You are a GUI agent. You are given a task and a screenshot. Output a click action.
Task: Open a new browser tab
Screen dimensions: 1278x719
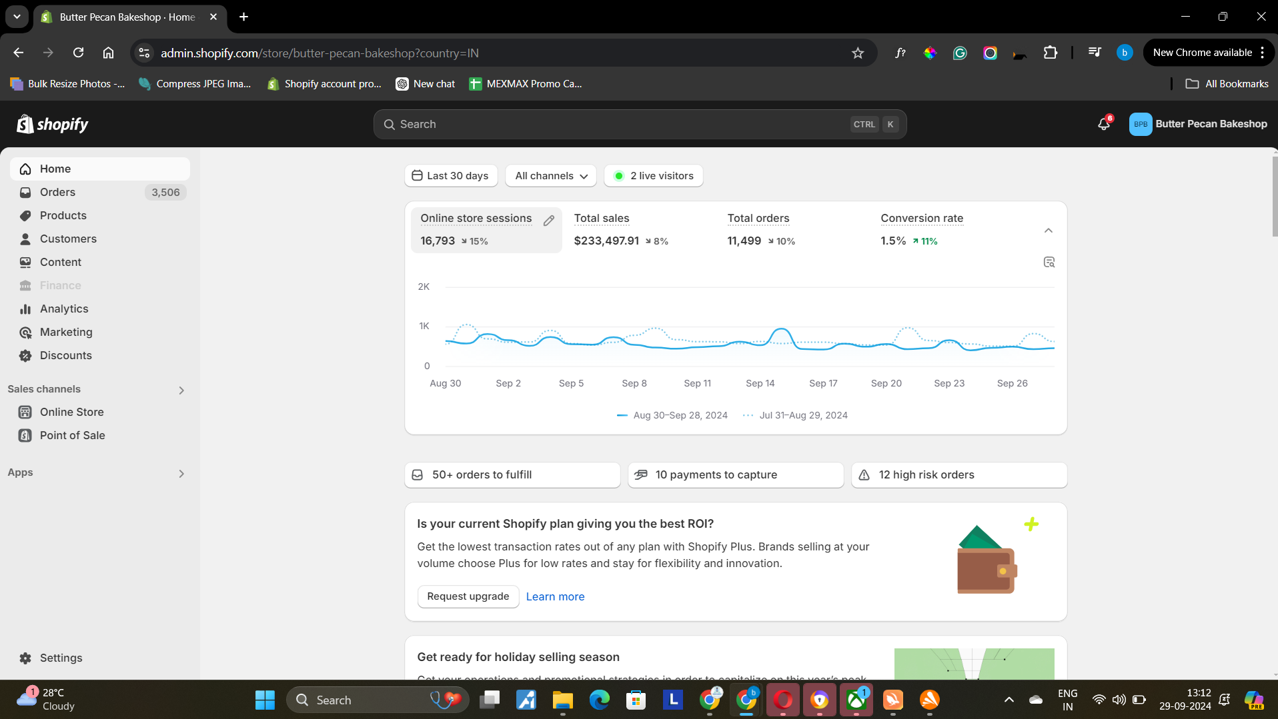point(244,17)
